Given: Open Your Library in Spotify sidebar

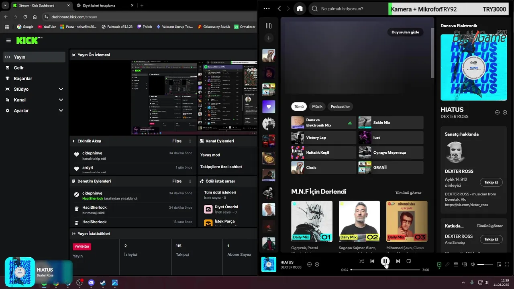Looking at the screenshot, I should click(x=269, y=26).
